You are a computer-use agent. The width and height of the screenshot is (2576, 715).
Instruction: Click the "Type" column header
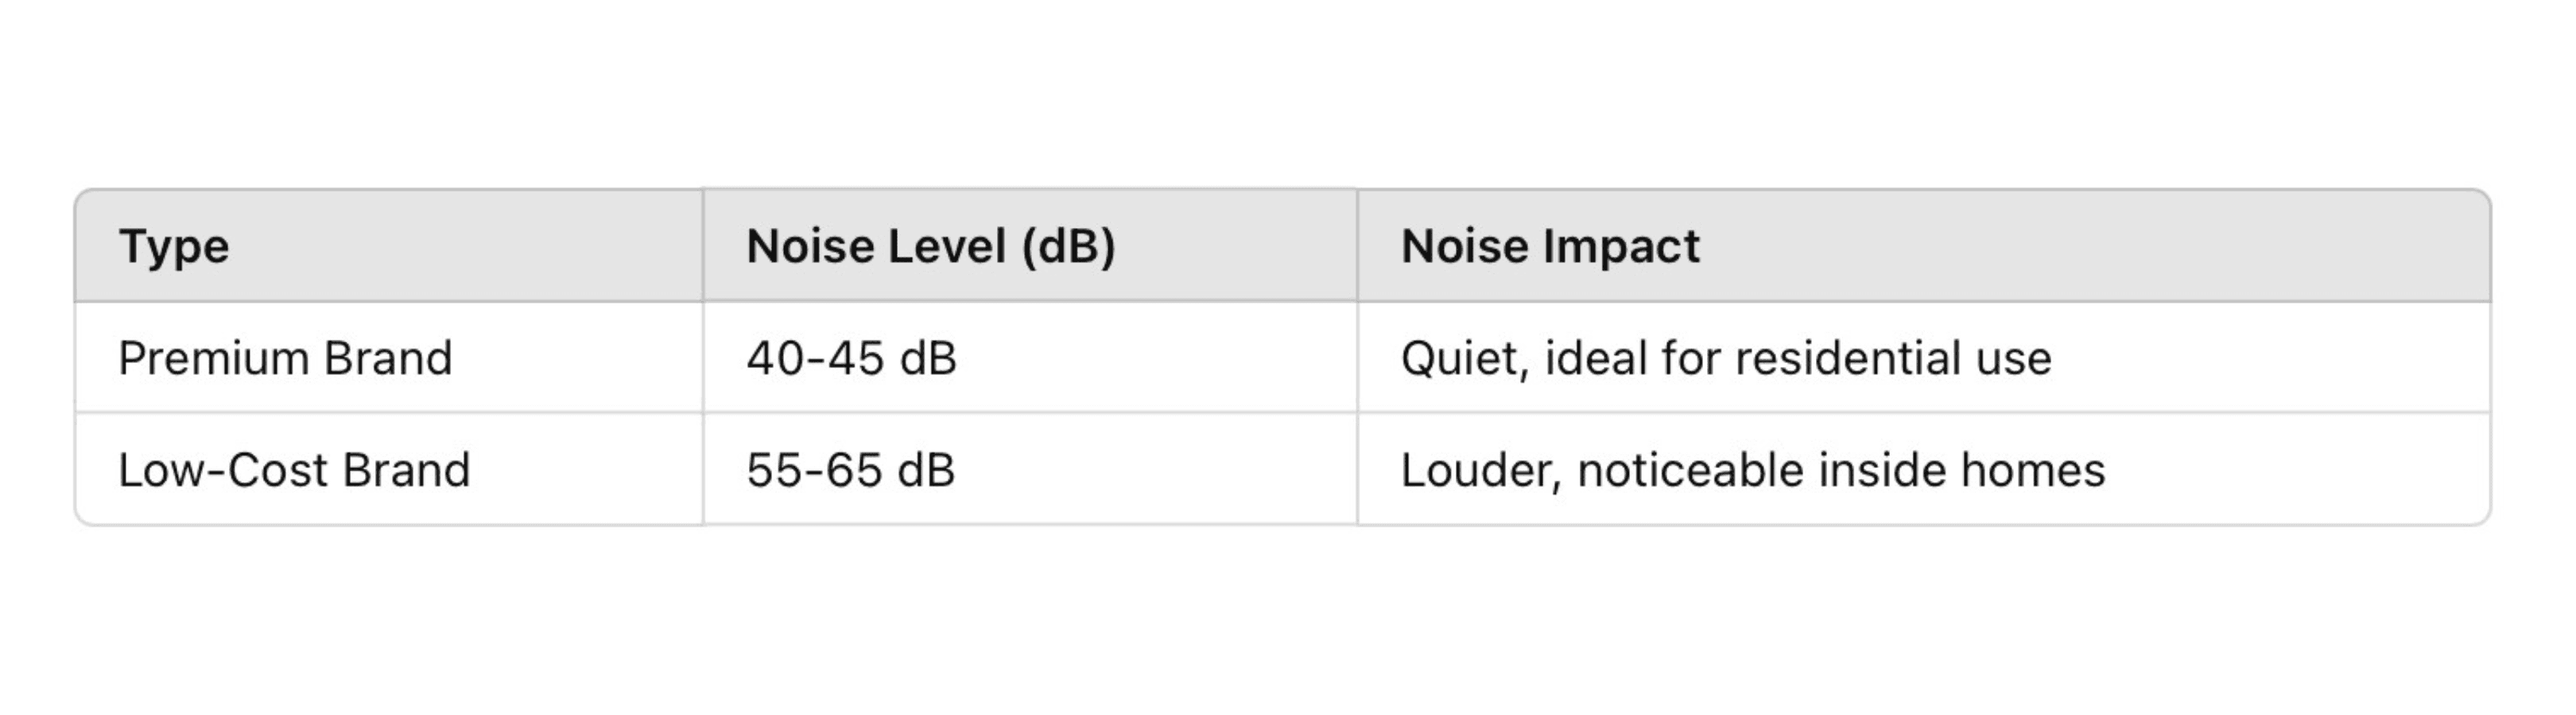[x=174, y=246]
